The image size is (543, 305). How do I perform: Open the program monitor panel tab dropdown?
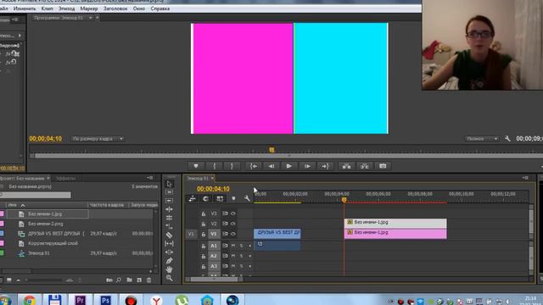click(91, 18)
